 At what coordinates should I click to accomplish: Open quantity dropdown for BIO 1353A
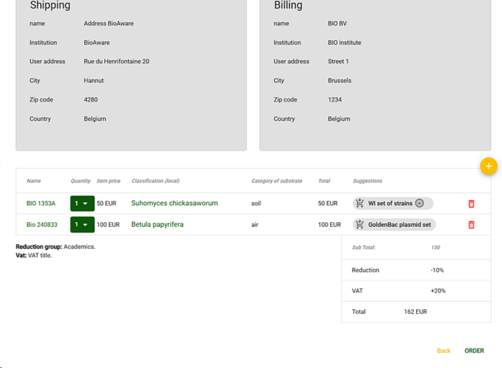[x=82, y=203]
